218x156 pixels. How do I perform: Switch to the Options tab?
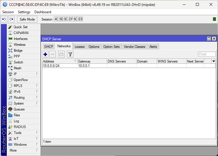[94, 47]
